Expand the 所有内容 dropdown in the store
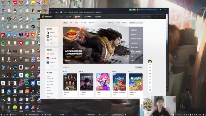Image resolution: width=206 pixels, height=116 pixels. pos(92,23)
